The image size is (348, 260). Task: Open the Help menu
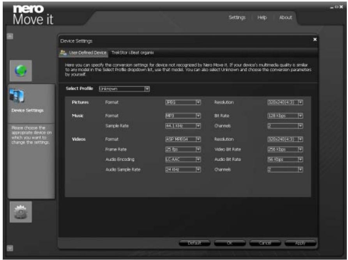tap(262, 17)
